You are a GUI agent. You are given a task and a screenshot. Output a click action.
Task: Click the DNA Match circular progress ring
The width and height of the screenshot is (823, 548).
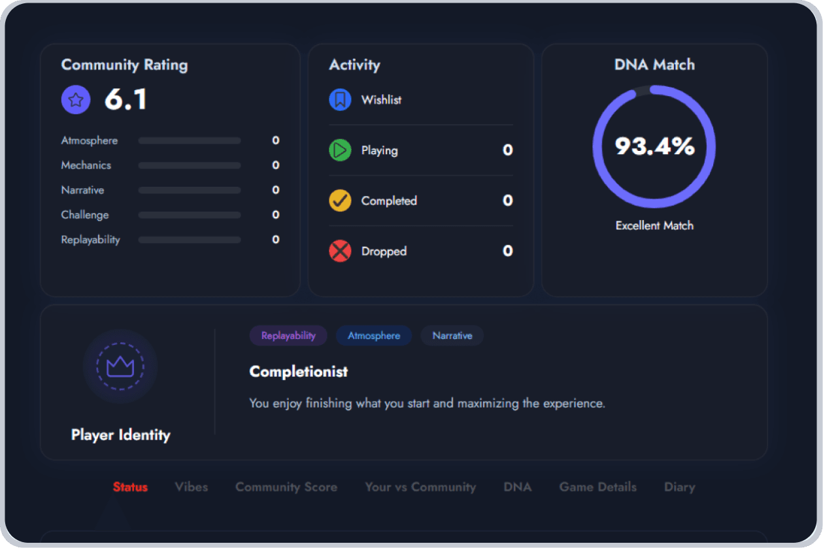[654, 146]
